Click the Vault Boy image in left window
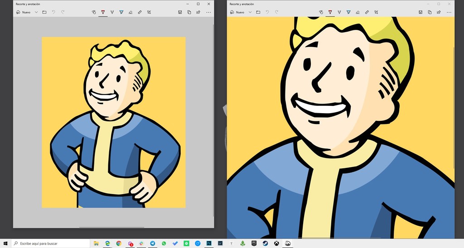The image size is (464, 248). pyautogui.click(x=114, y=122)
